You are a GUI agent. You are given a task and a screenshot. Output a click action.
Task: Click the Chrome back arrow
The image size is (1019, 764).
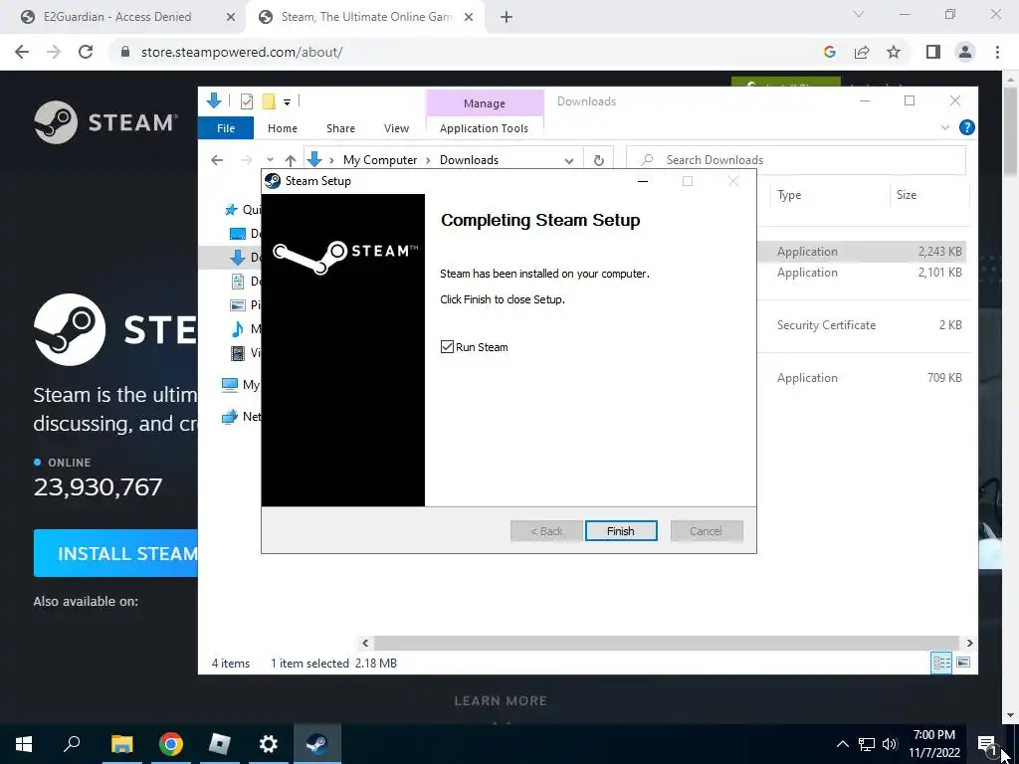pyautogui.click(x=22, y=52)
